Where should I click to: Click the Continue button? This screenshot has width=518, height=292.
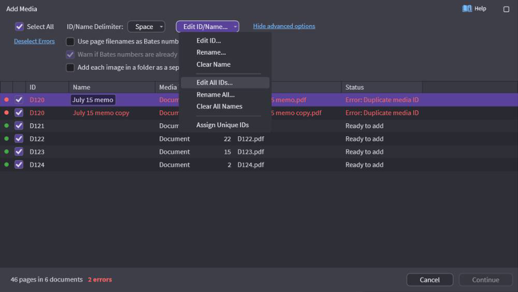tap(485, 280)
